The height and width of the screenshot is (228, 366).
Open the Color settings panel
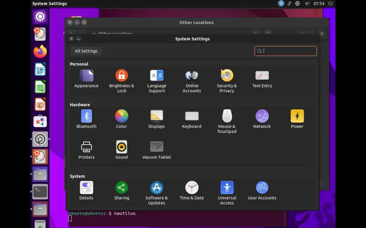tap(122, 119)
